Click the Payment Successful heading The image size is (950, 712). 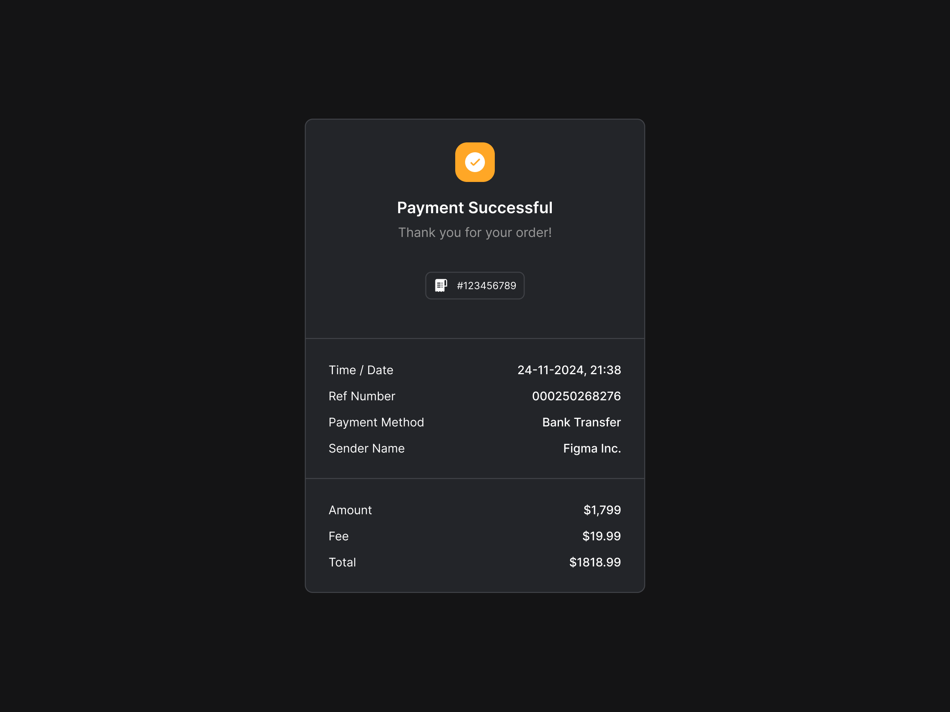point(475,207)
